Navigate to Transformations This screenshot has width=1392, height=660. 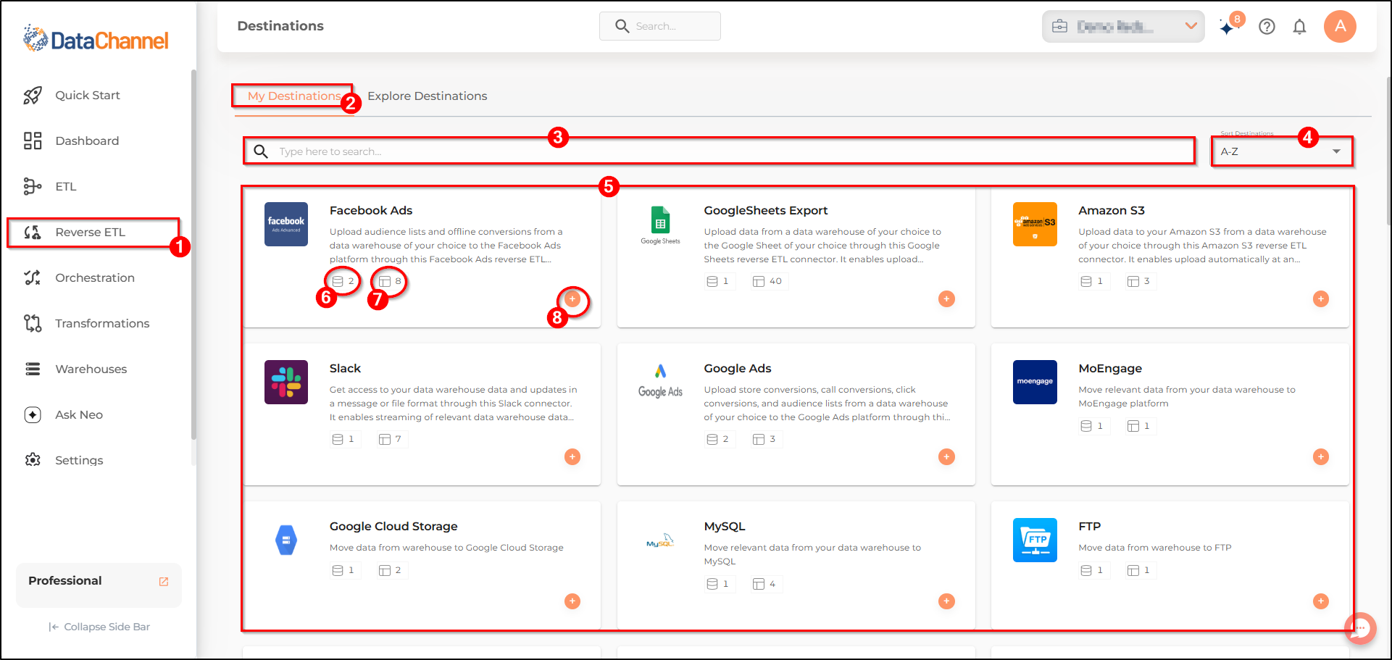pyautogui.click(x=101, y=323)
